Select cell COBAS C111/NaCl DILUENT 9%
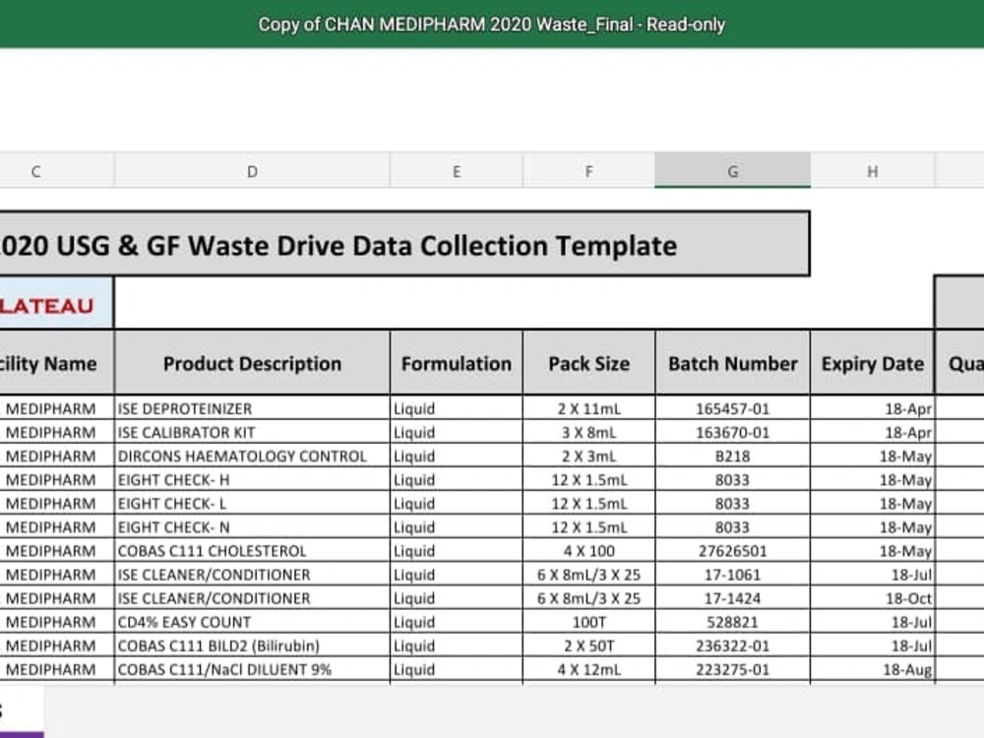The height and width of the screenshot is (738, 984). coord(252,669)
